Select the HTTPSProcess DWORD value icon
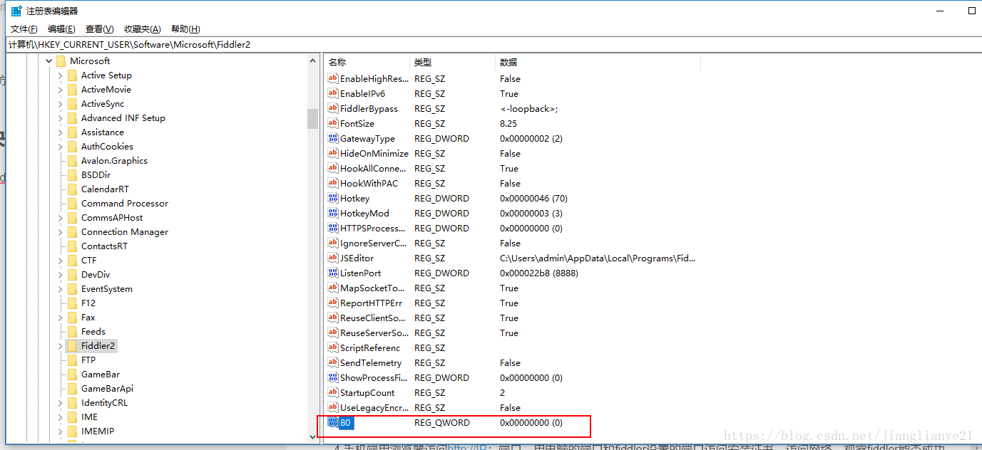The height and width of the screenshot is (450, 982). tap(332, 228)
